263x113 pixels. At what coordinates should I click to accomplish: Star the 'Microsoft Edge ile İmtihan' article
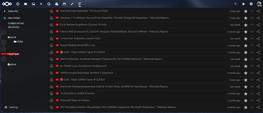click(x=246, y=101)
